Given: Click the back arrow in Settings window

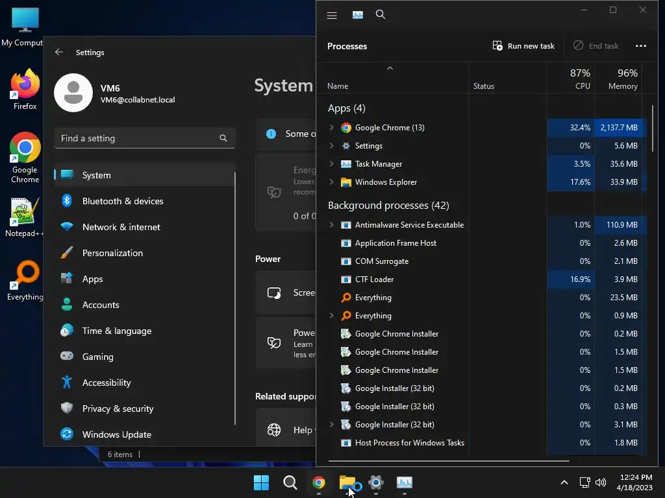Looking at the screenshot, I should click(59, 52).
